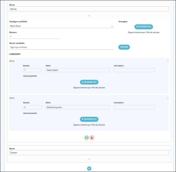Click Seleziona File under Immagine

143,27
